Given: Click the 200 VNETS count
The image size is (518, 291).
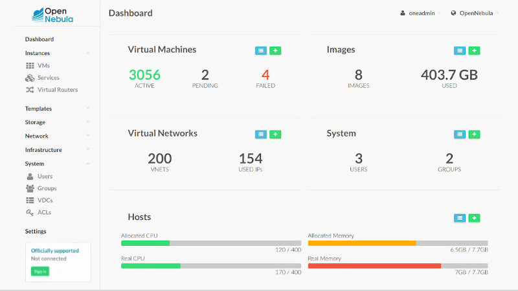Looking at the screenshot, I should pyautogui.click(x=159, y=162).
